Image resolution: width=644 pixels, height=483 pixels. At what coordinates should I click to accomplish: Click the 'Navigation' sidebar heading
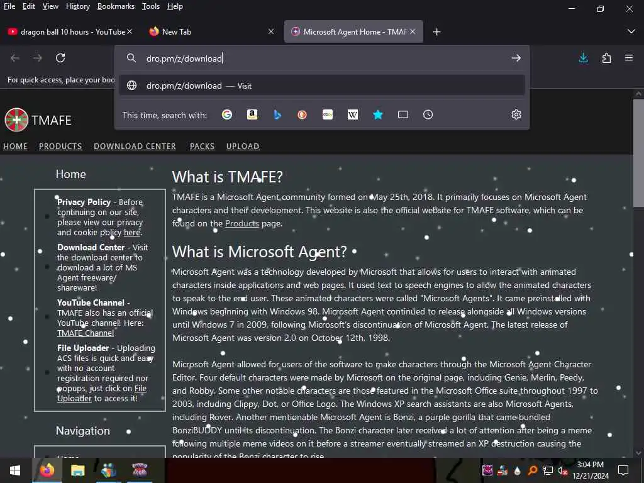point(82,431)
